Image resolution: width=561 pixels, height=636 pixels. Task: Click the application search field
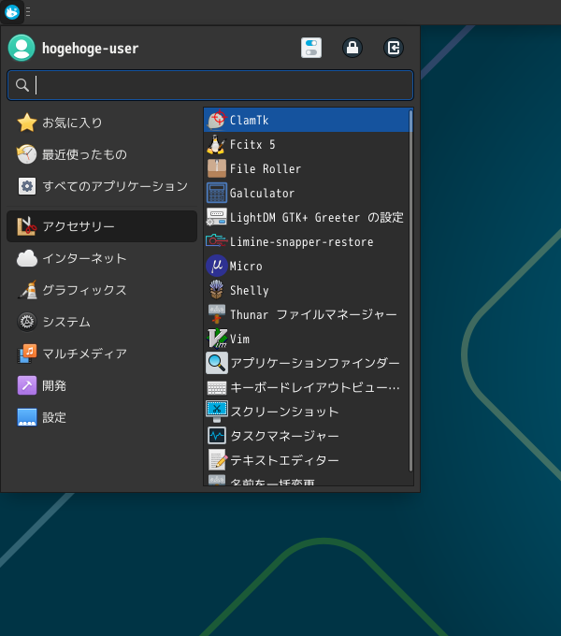coord(210,85)
